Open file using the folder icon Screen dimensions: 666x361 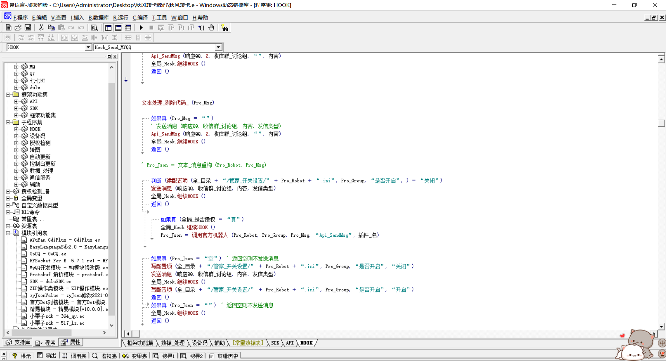coord(18,28)
